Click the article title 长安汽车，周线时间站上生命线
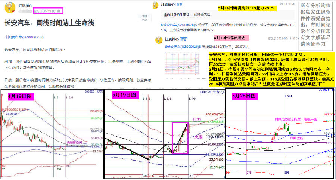This screenshot has width=336, height=180. 49,23
